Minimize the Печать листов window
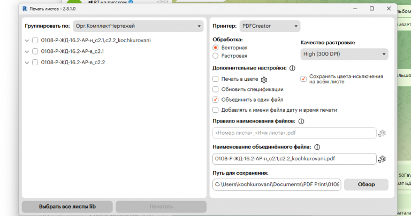The width and height of the screenshot is (411, 216). (x=355, y=9)
